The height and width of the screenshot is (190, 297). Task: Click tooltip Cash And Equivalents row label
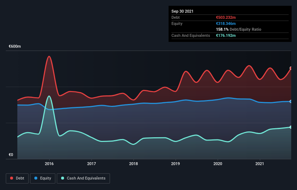191,35
